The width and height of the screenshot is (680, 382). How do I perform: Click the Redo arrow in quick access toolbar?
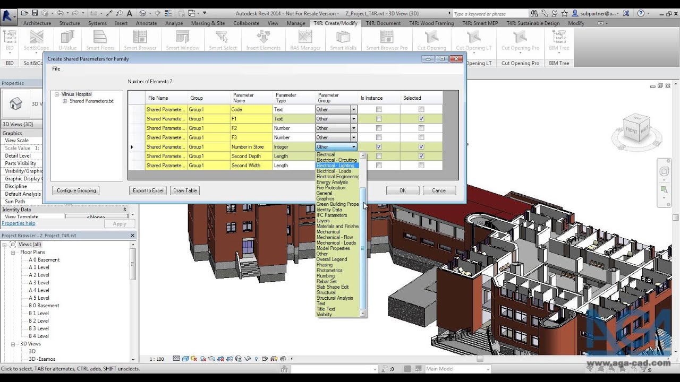[75, 13]
